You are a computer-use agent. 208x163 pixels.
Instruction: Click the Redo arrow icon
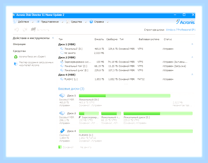[25, 30]
